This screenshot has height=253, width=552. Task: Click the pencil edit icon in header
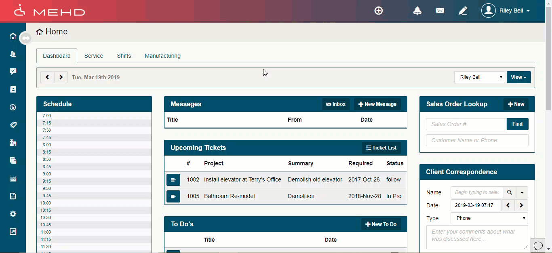pyautogui.click(x=463, y=11)
